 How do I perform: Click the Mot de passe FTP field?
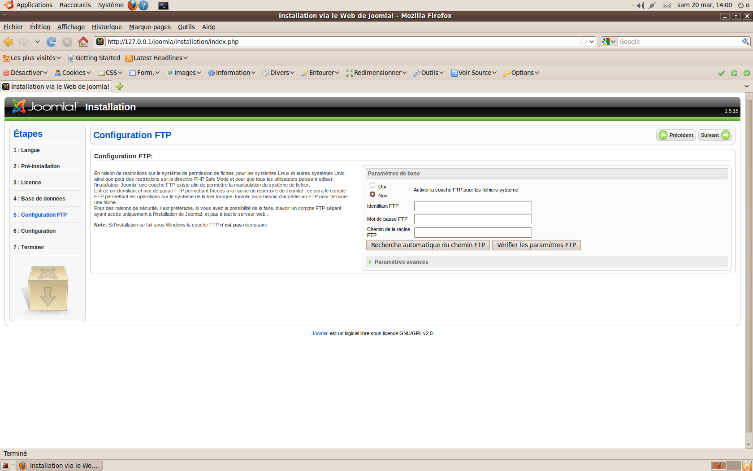coord(473,219)
